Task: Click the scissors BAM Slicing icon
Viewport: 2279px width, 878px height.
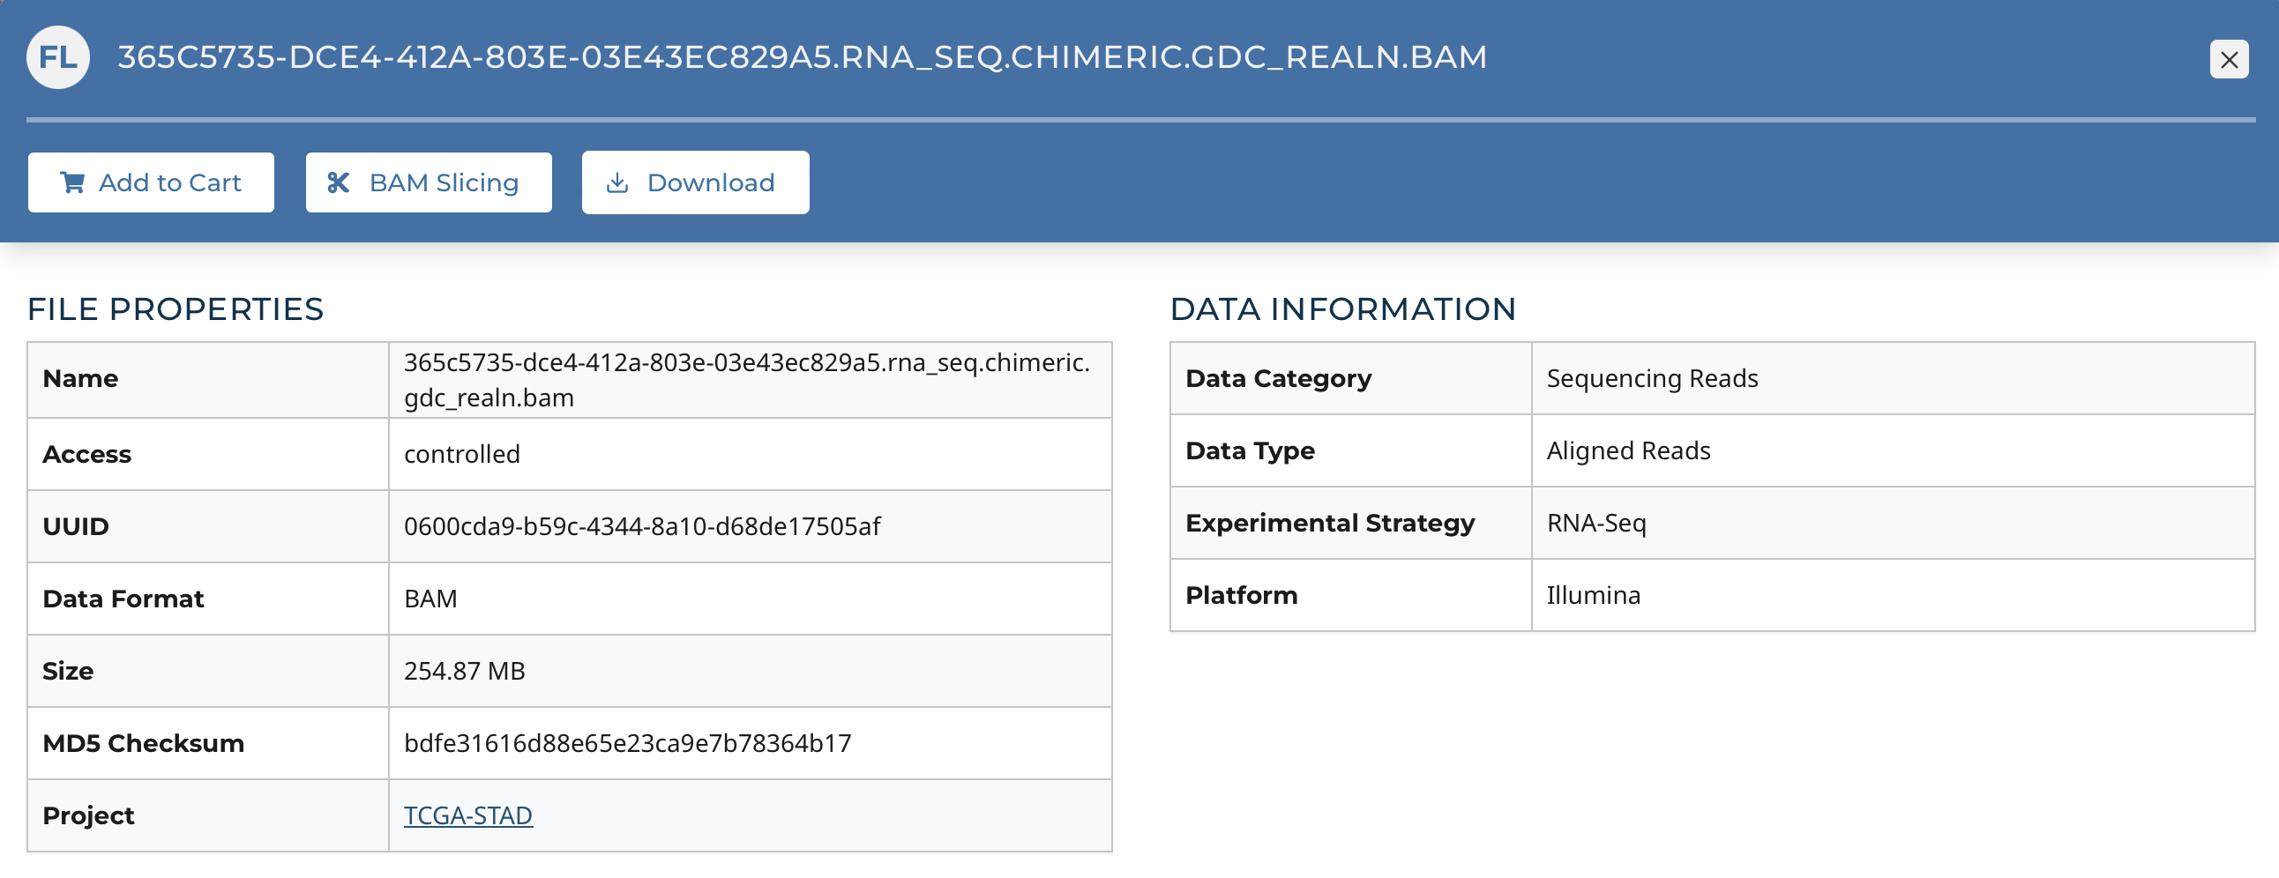Action: [x=338, y=182]
